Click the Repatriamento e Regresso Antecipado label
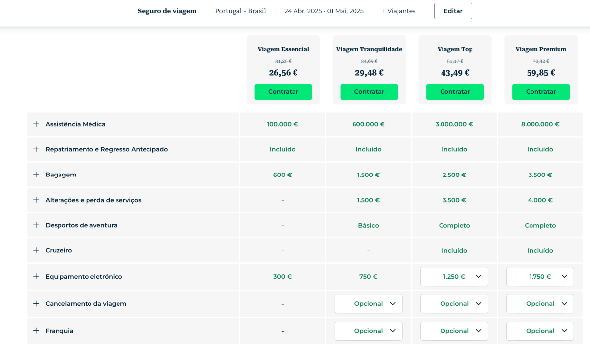590x353 pixels. click(107, 149)
